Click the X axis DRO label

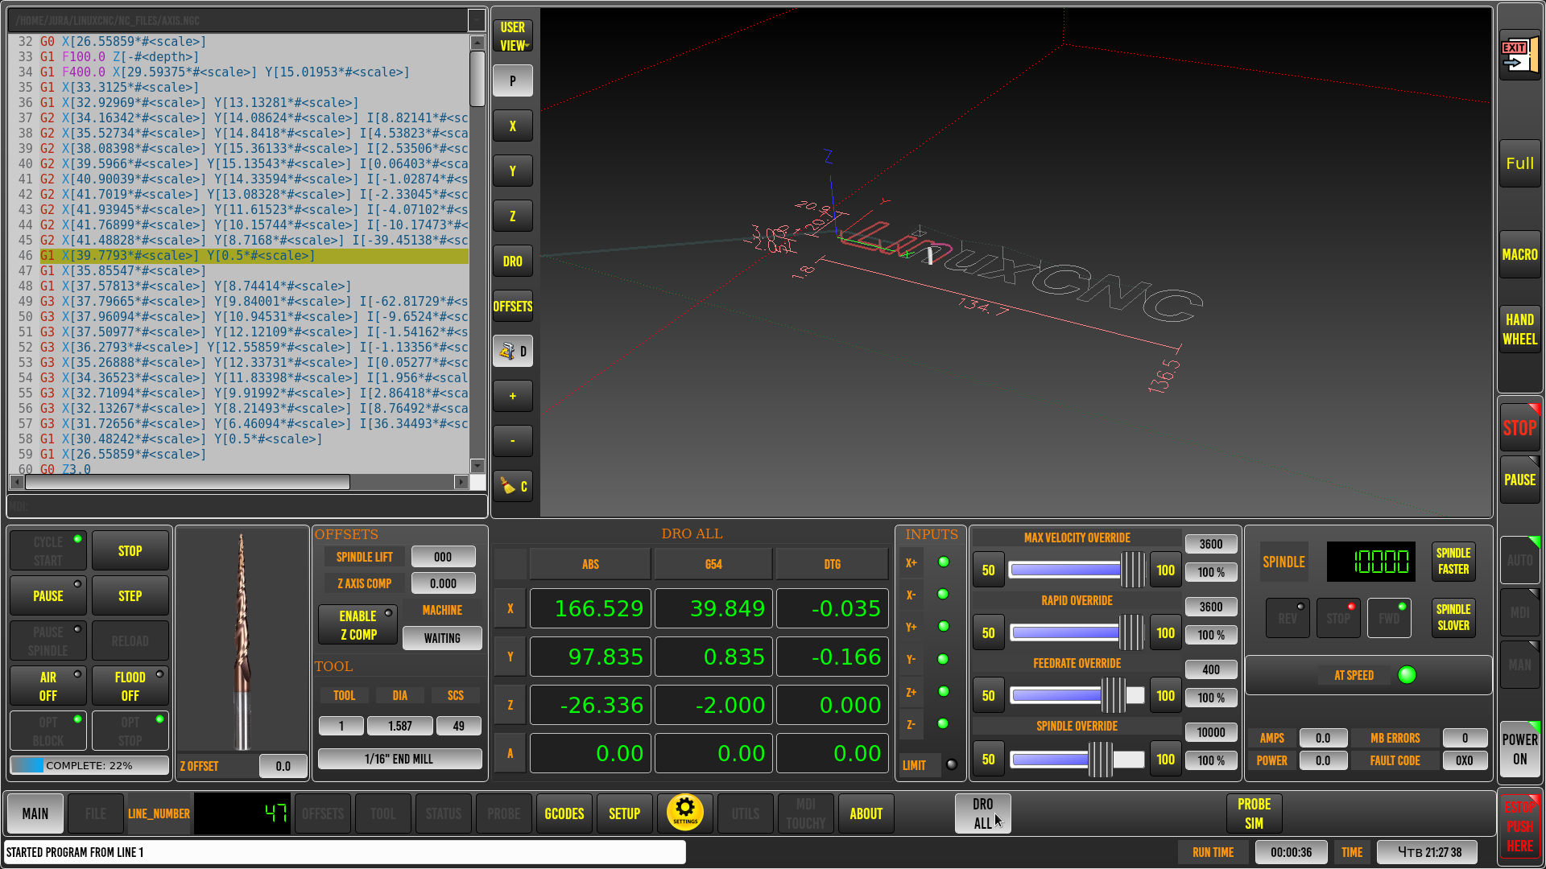click(510, 608)
